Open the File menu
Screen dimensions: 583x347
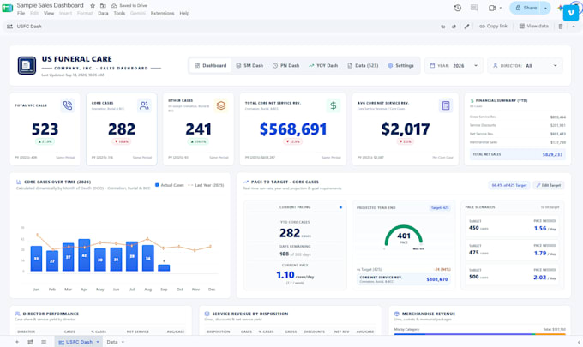pyautogui.click(x=21, y=13)
